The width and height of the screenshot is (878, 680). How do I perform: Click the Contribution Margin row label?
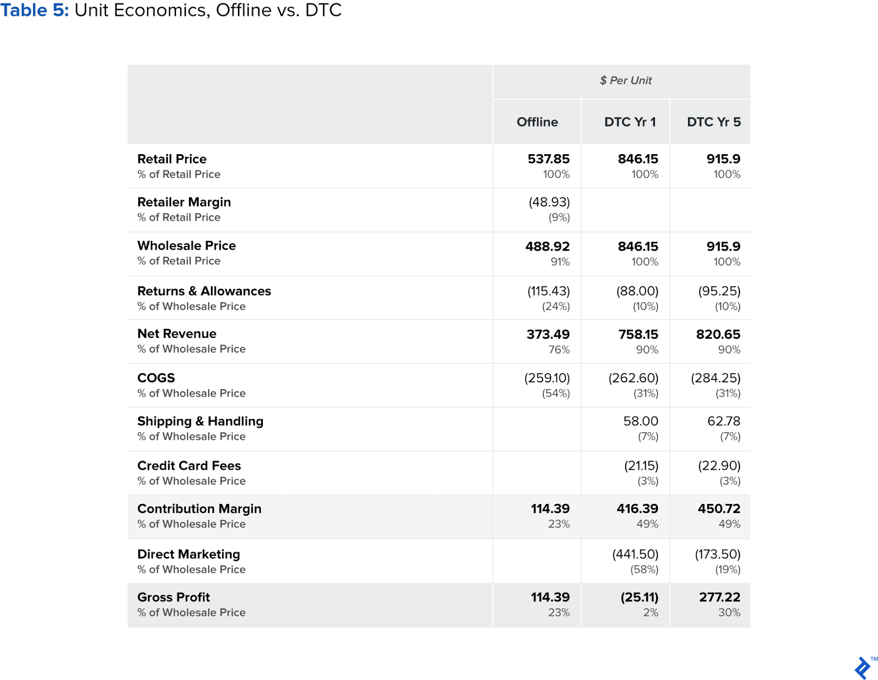tap(200, 509)
